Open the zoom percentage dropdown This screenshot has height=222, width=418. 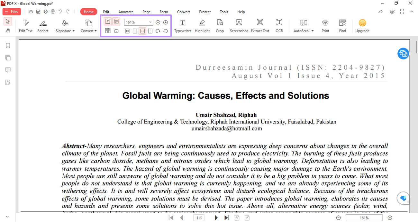coord(150,22)
